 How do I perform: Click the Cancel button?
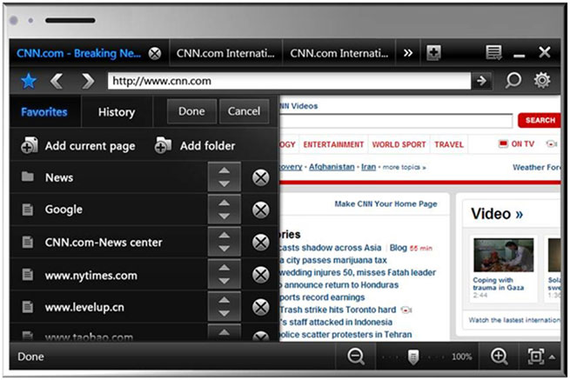[x=244, y=111]
